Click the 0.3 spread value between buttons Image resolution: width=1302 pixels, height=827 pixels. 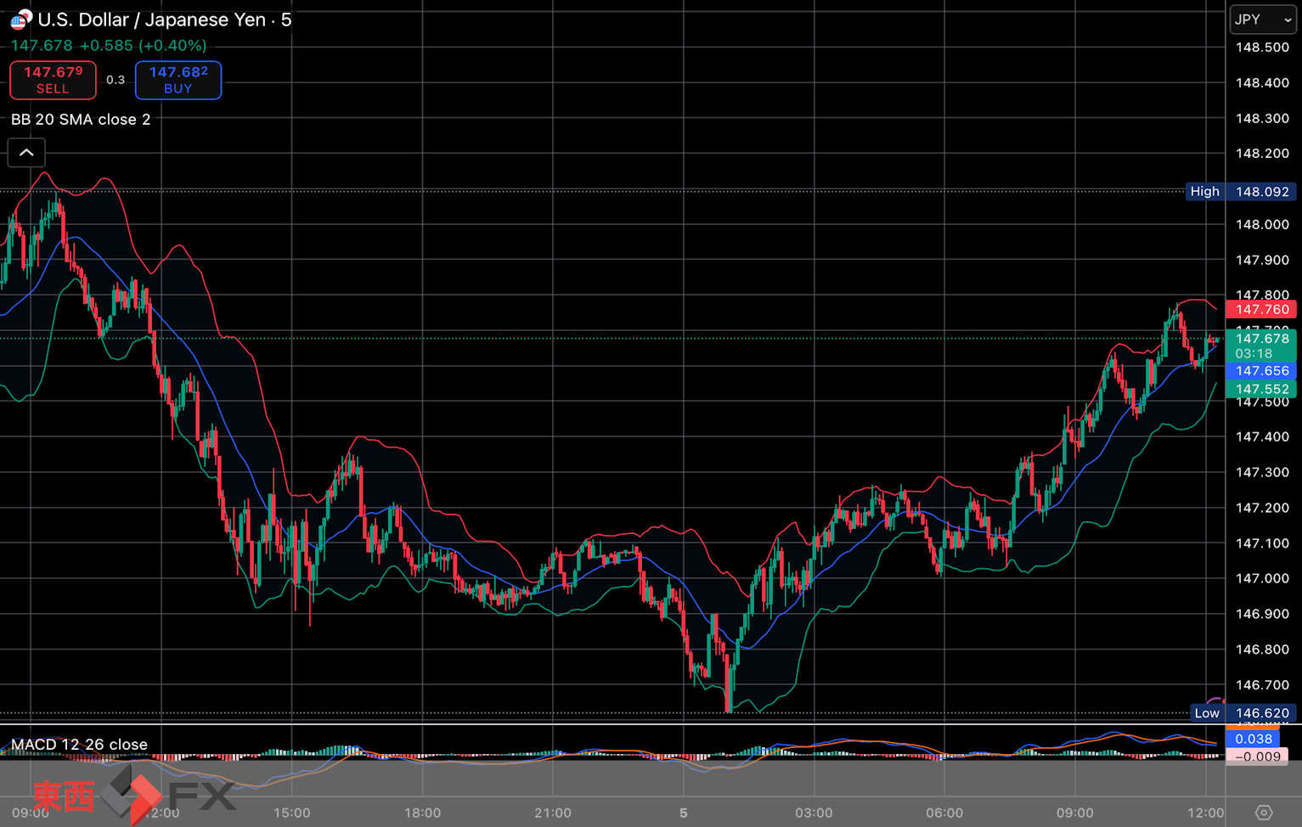pyautogui.click(x=116, y=80)
